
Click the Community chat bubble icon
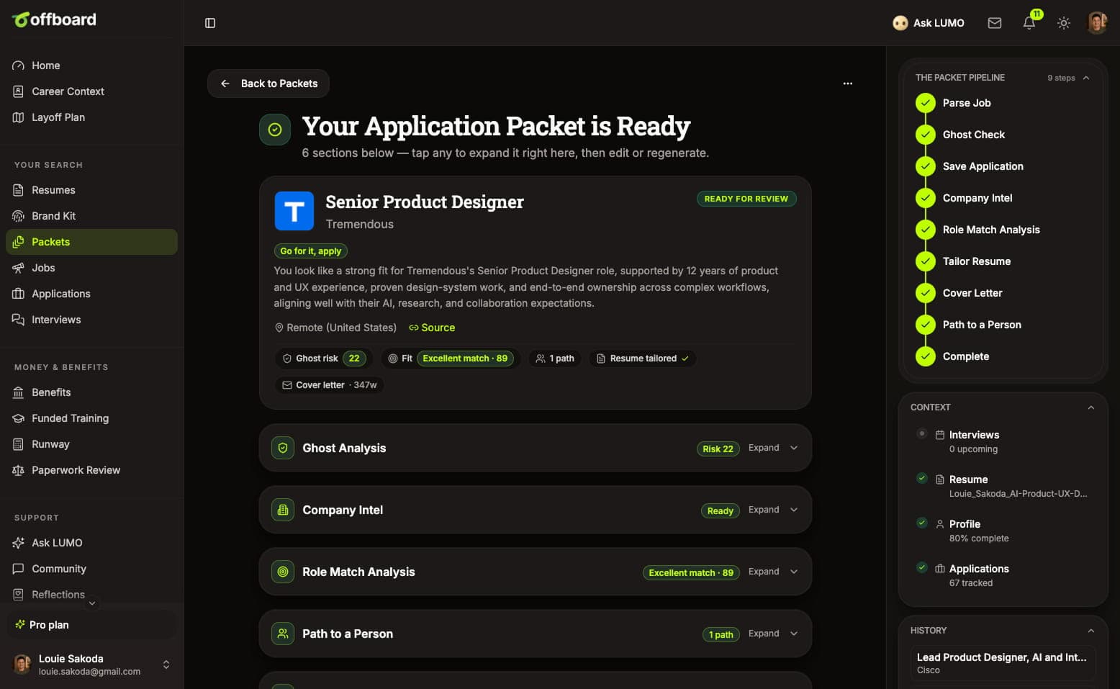point(19,569)
